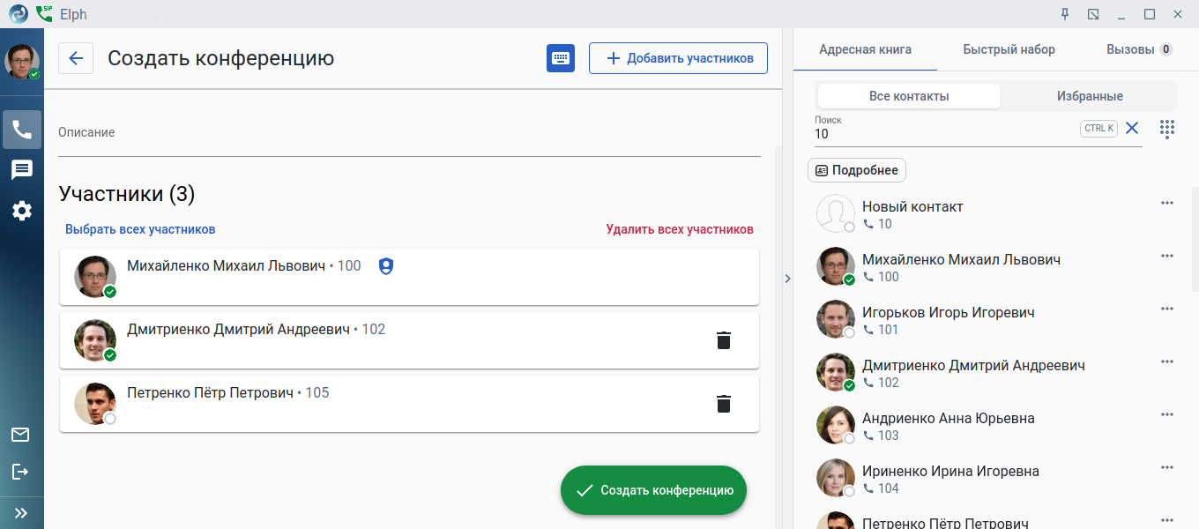Switch to Избранные contacts filter
1199x529 pixels.
(1090, 96)
